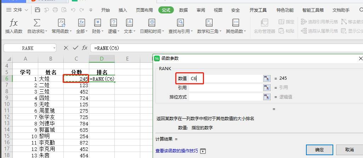The image size is (363, 158).
Task: Switch to the 数据 ribbon tab
Action: pyautogui.click(x=183, y=10)
